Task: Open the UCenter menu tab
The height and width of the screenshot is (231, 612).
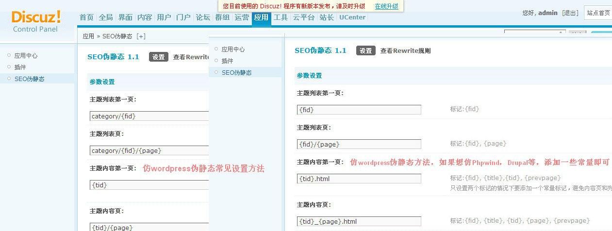Action: pos(352,17)
